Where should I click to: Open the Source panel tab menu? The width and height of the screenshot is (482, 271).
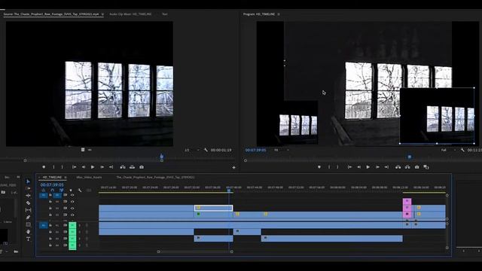[x=102, y=14]
